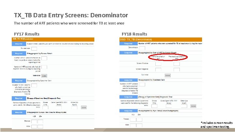Click the 'Previously enrolled on ART' column header
The height and width of the screenshot is (132, 235).
(x=177, y=58)
